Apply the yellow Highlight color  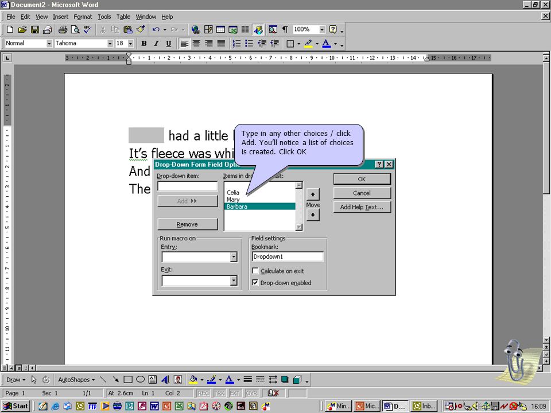308,44
